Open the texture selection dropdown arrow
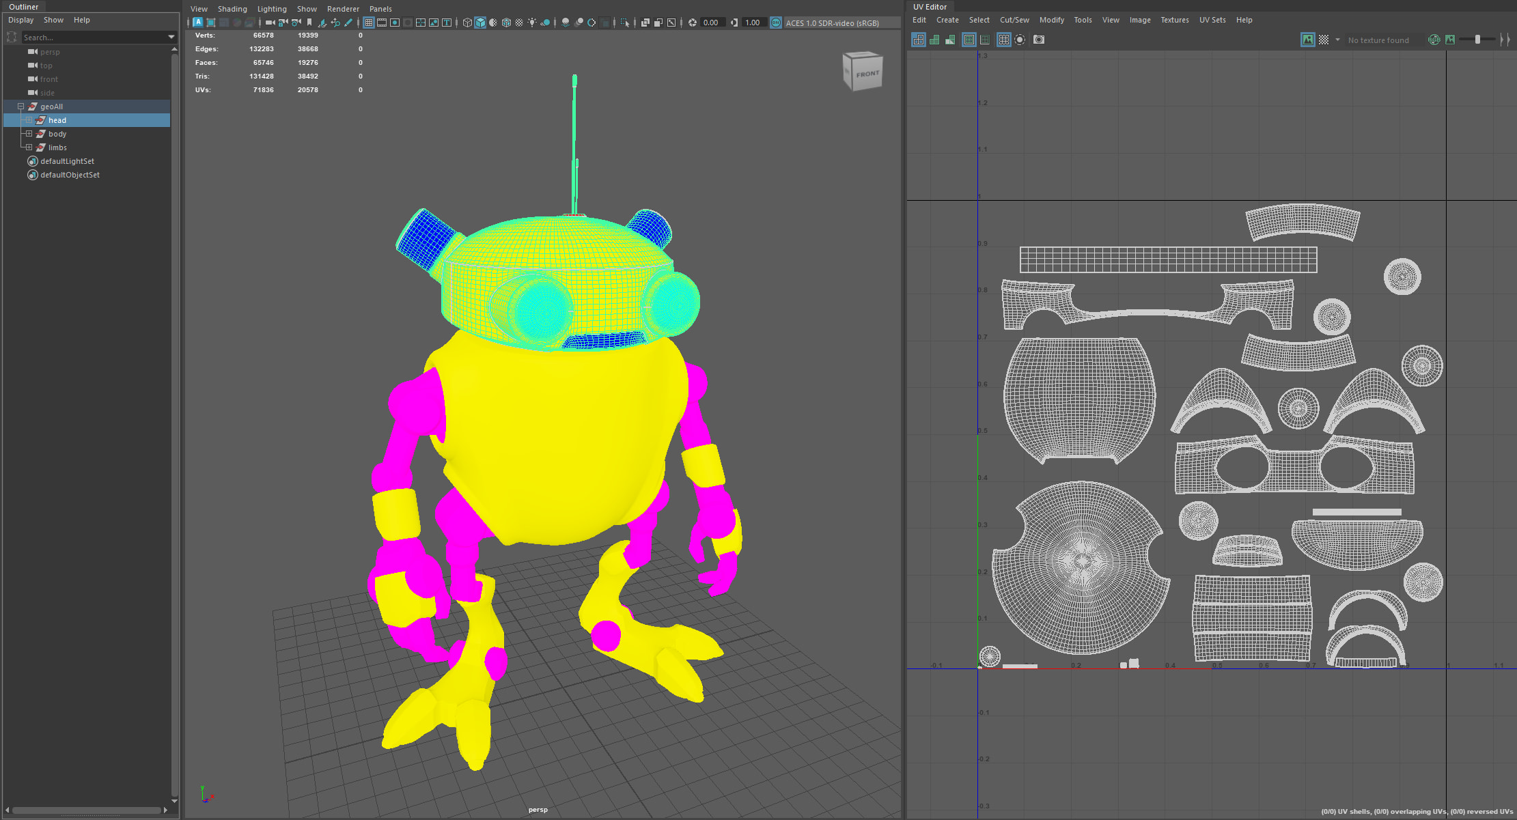Screen dimensions: 1517x820 coord(1337,40)
